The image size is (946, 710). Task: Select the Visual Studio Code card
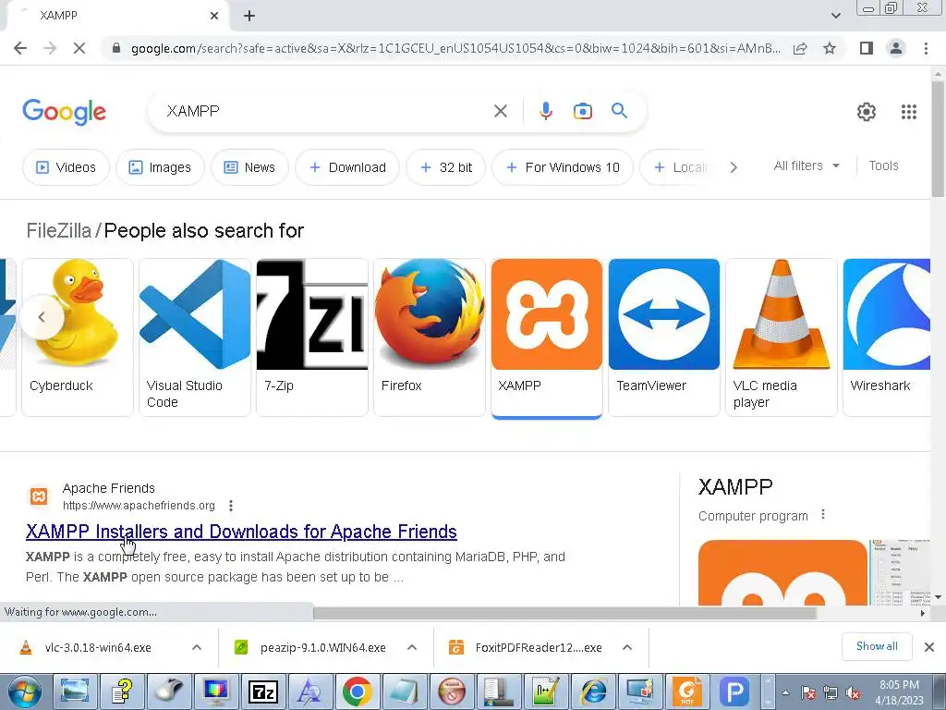[x=195, y=337]
